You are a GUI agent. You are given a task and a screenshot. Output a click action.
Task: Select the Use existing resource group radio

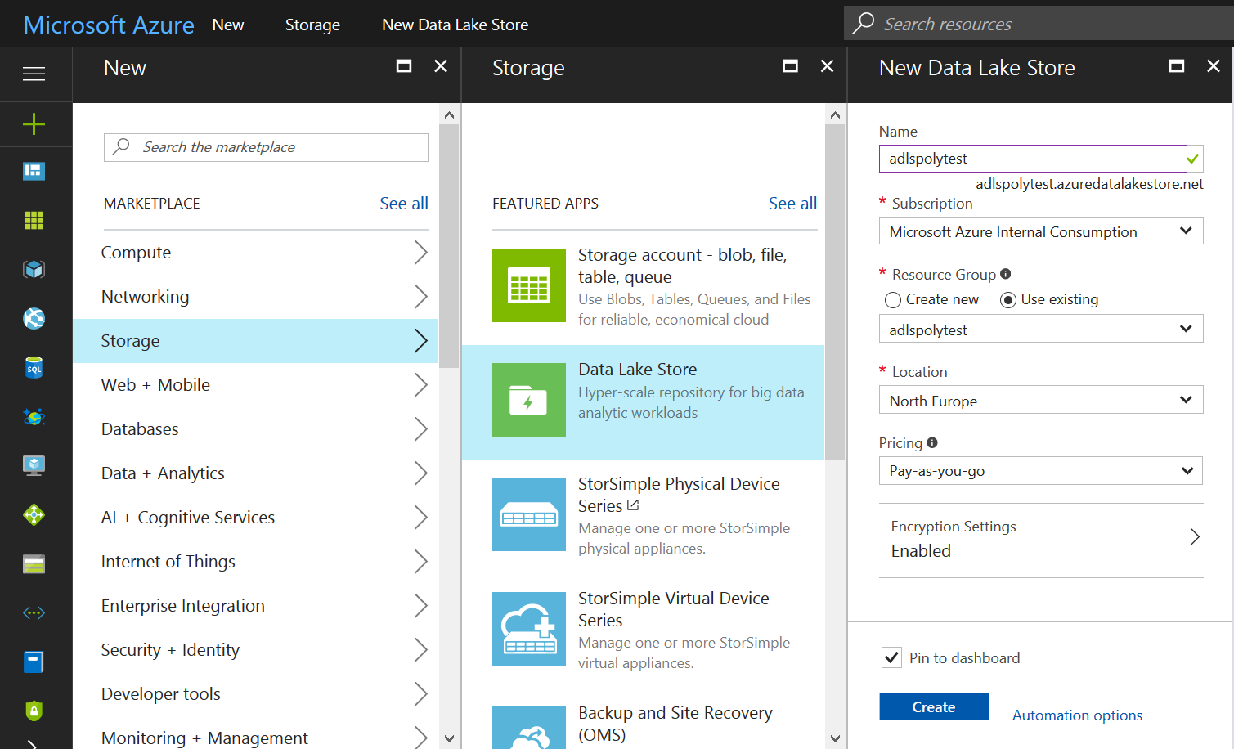tap(1008, 300)
